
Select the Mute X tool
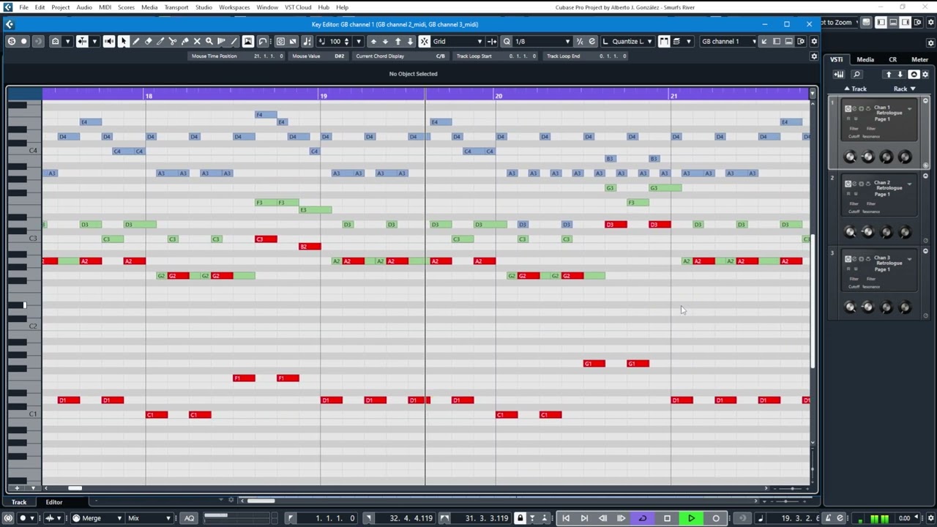[x=197, y=42]
